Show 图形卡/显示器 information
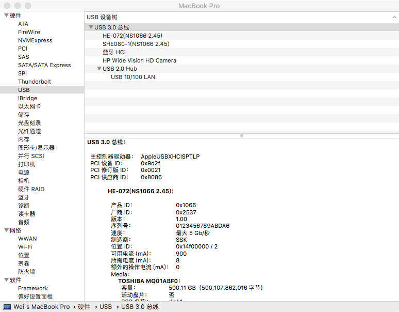Viewport: 399px width, 312px height. [36, 148]
